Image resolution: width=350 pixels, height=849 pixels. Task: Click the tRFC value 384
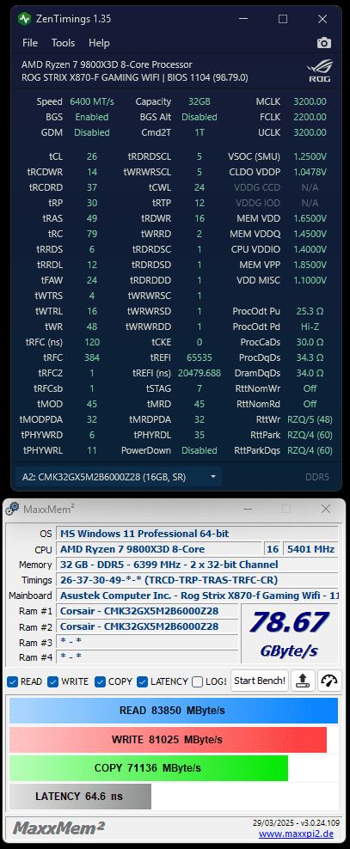coord(92,357)
